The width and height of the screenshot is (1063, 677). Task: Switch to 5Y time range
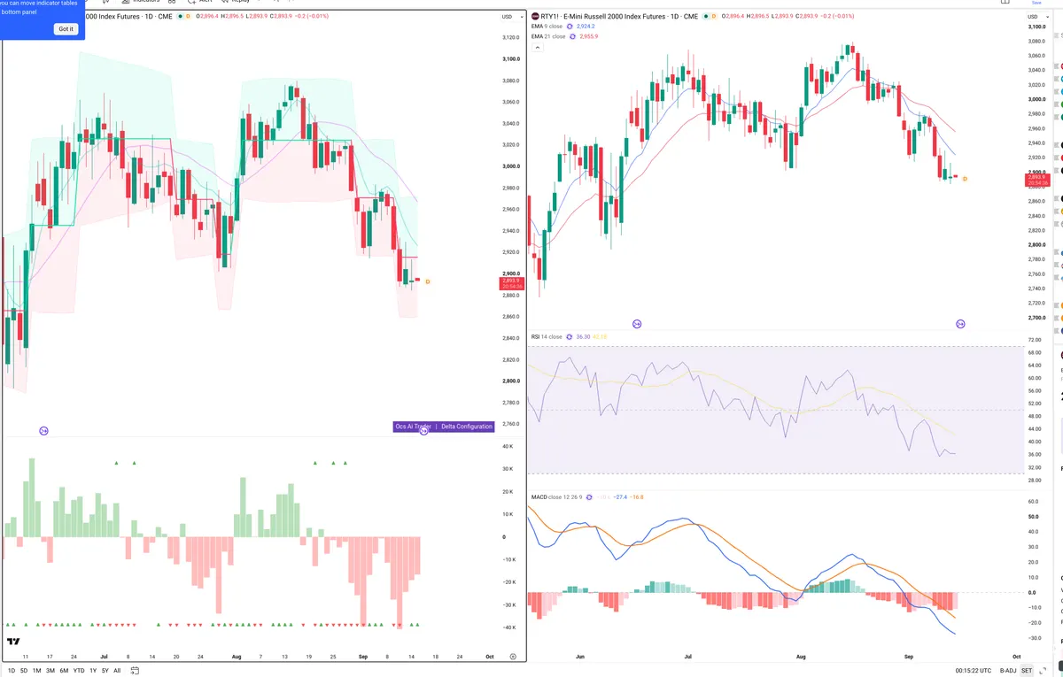click(x=105, y=671)
